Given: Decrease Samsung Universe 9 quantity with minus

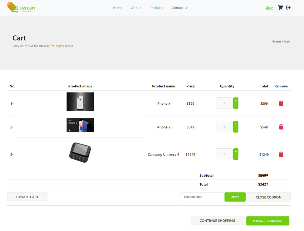Looking at the screenshot, I should (236, 157).
